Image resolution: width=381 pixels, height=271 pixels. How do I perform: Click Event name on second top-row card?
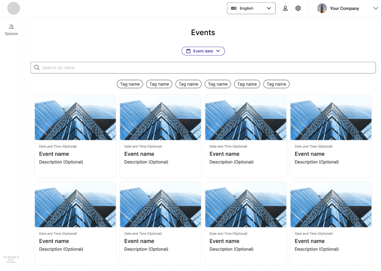pyautogui.click(x=139, y=154)
